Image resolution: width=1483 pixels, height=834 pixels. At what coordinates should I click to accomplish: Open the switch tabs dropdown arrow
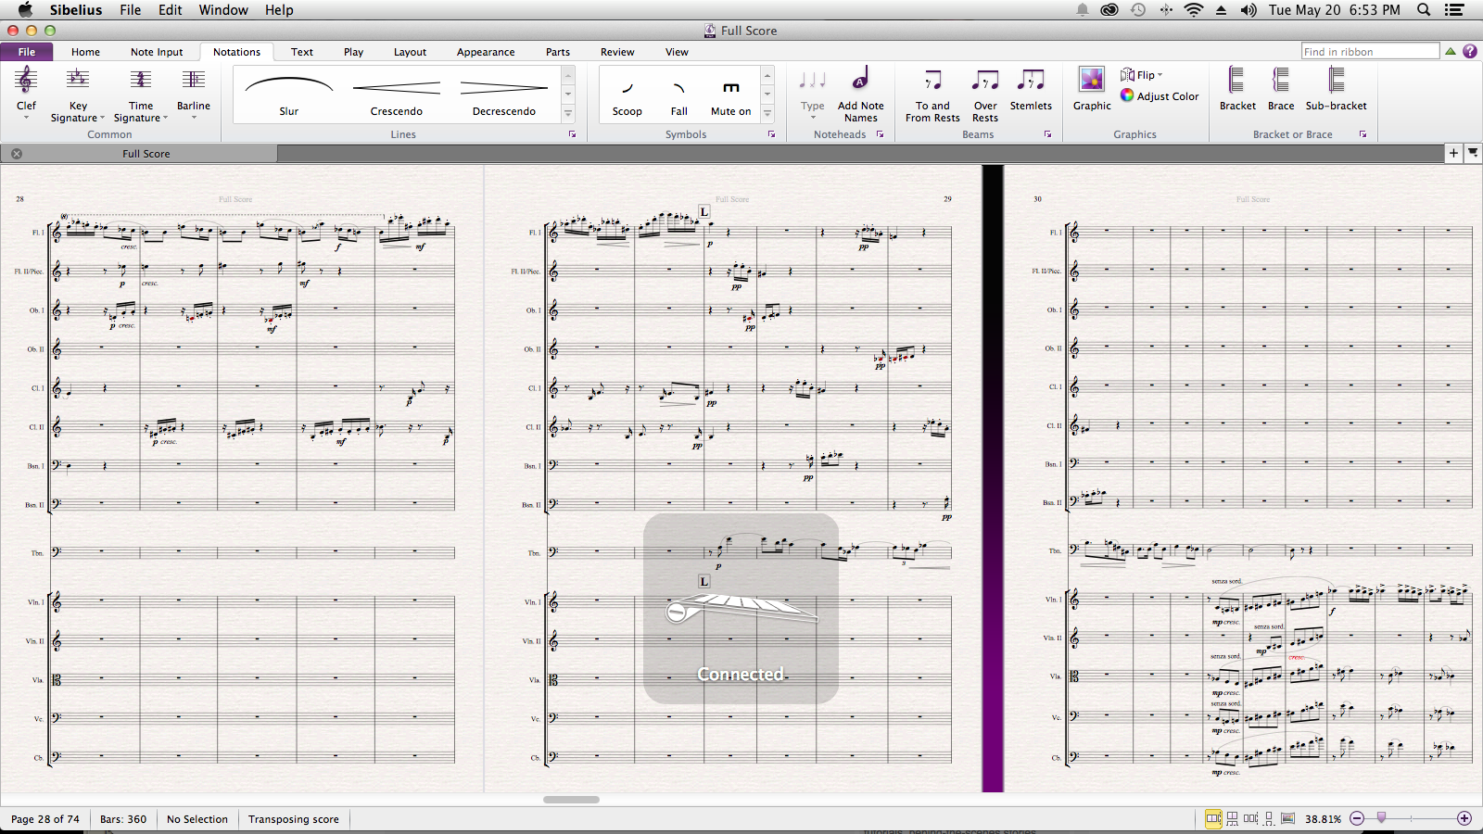click(x=1473, y=153)
